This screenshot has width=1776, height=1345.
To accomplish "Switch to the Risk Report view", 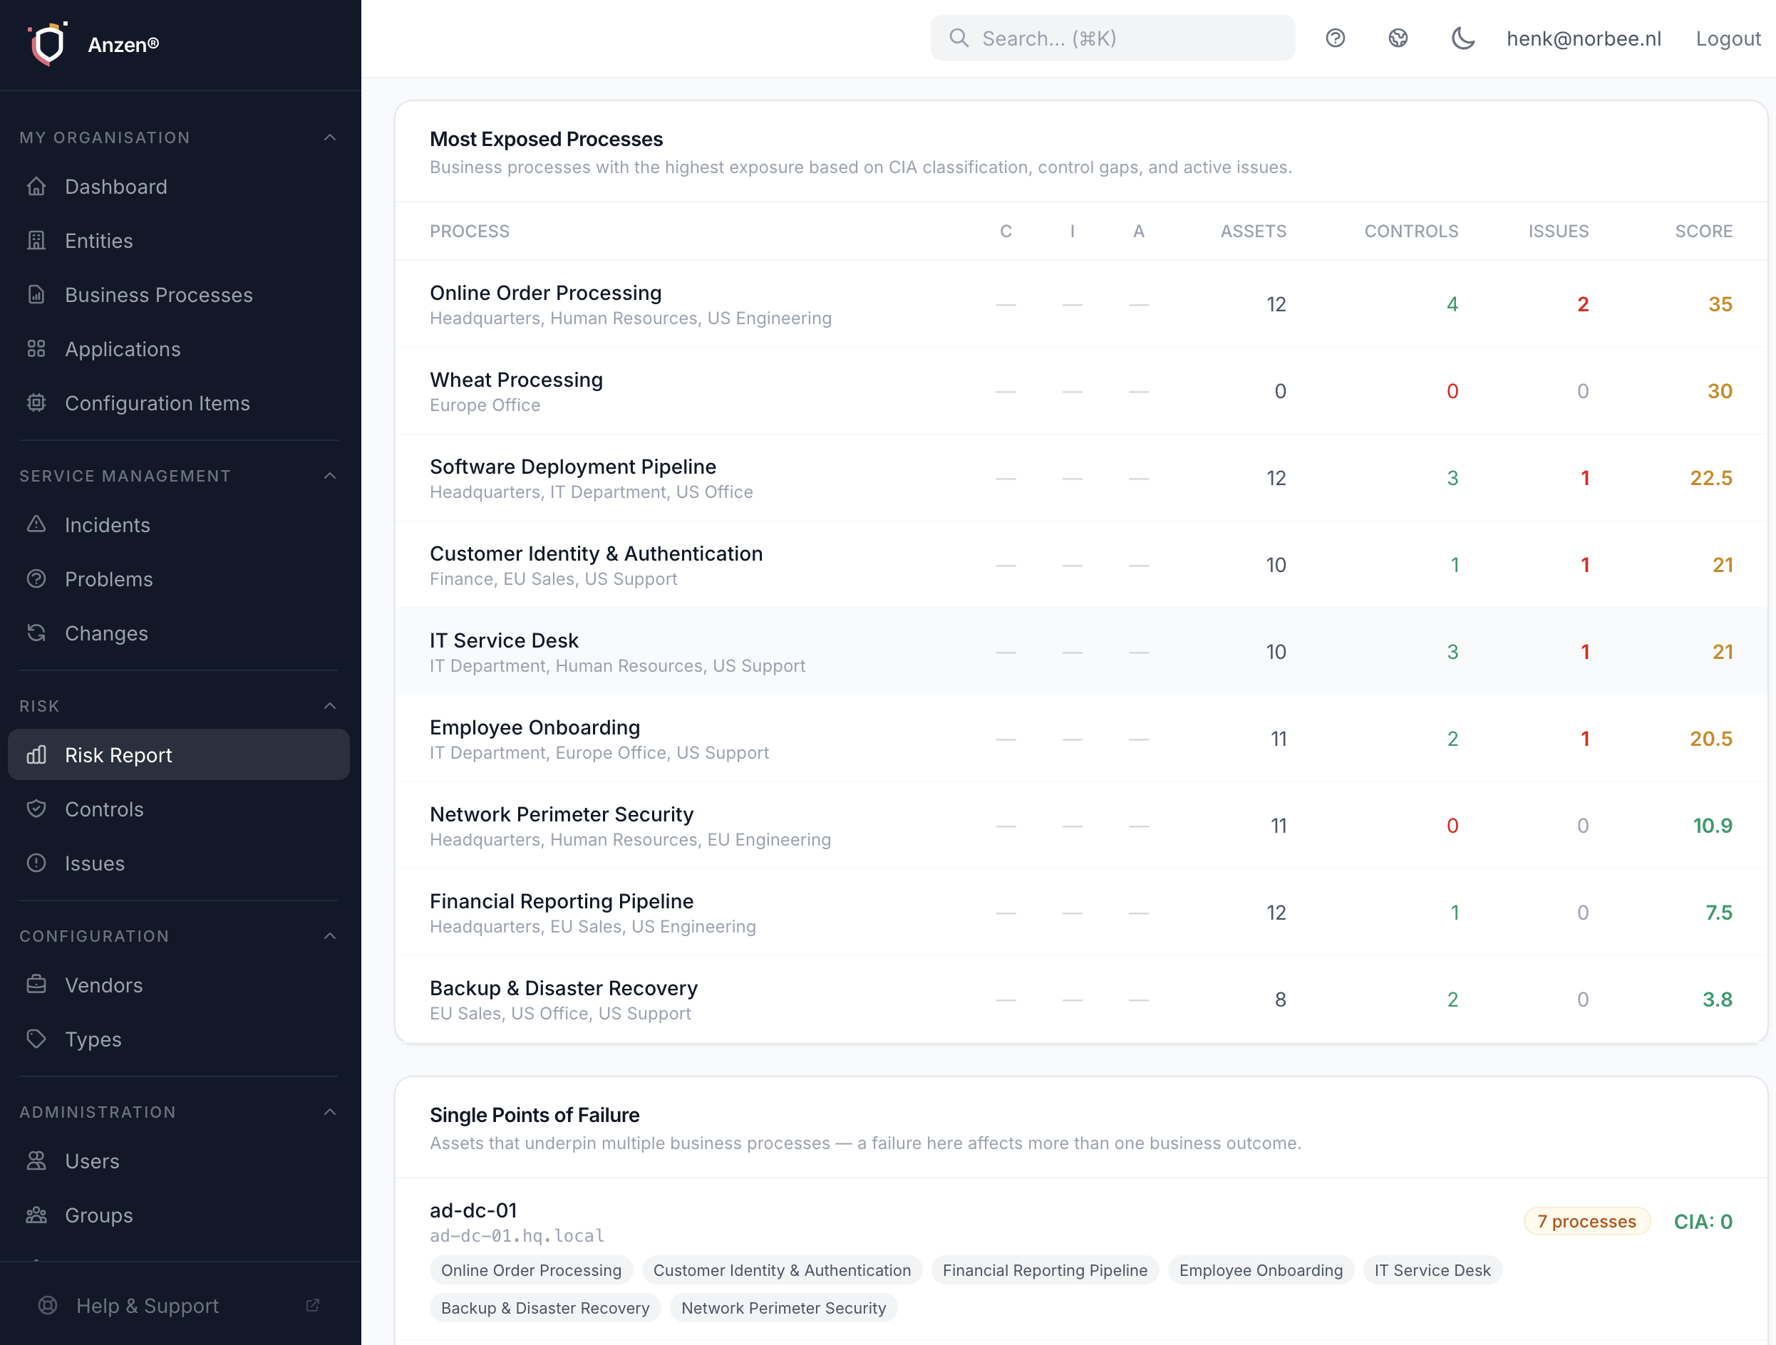I will (118, 754).
